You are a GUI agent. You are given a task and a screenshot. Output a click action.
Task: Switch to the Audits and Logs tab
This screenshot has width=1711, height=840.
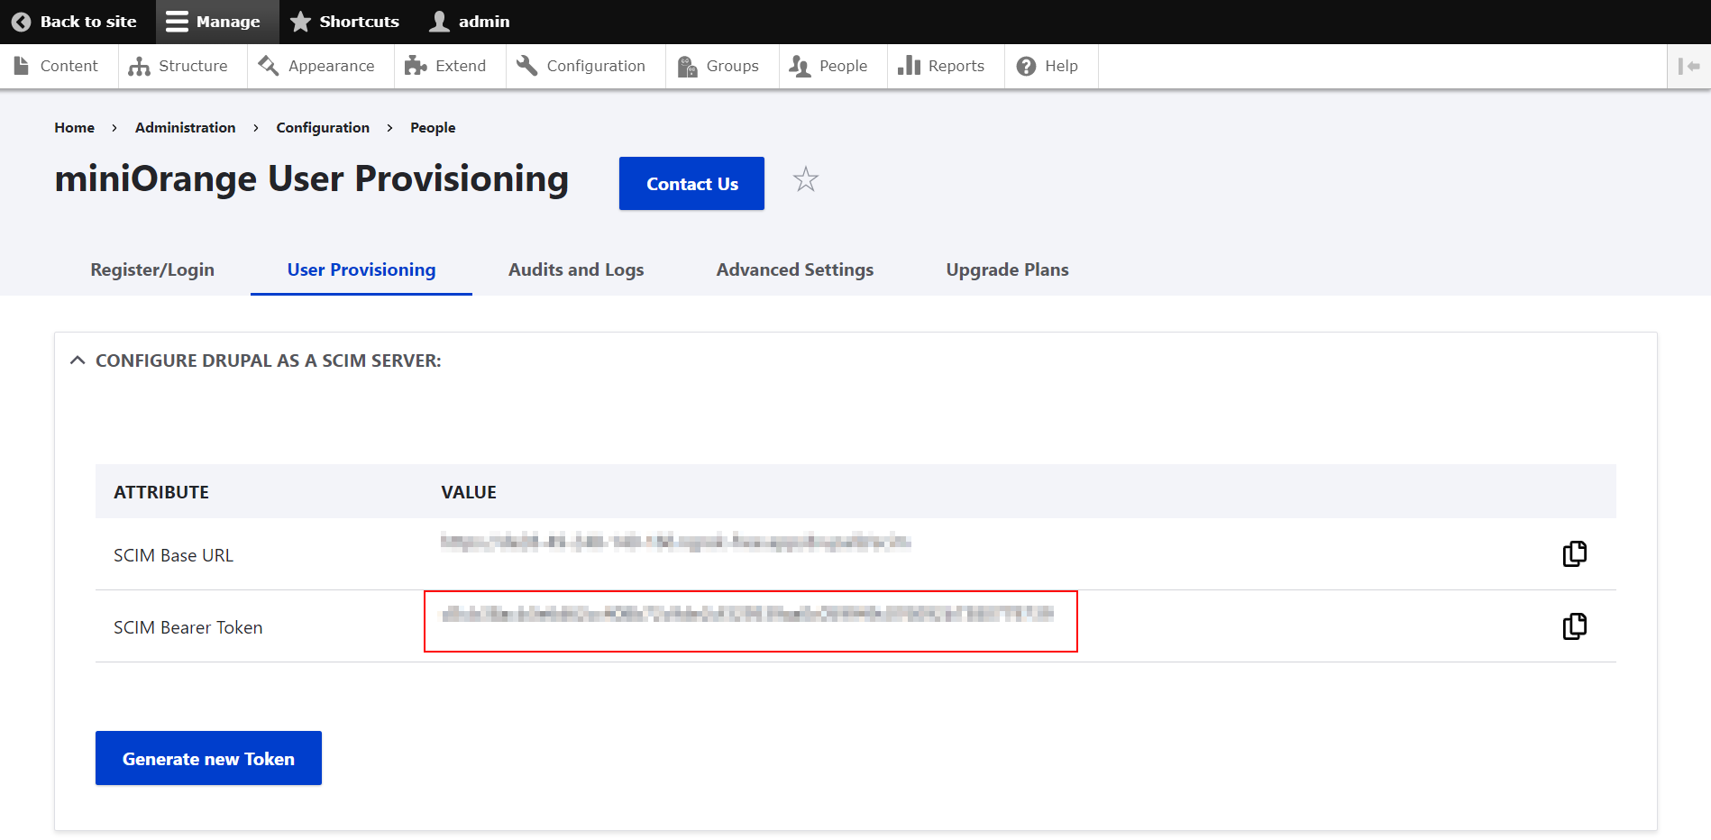(576, 269)
